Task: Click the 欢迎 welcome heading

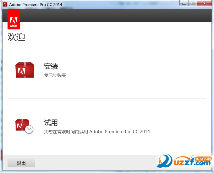Action: tap(16, 37)
